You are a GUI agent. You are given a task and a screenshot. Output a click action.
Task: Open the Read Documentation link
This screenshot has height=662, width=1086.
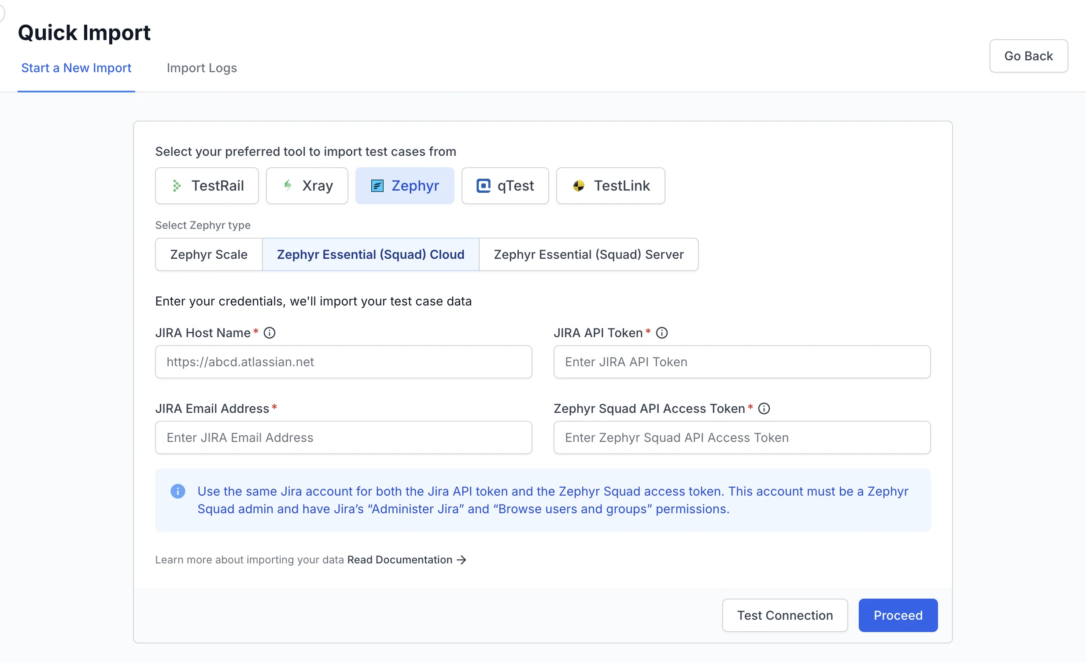pos(400,560)
